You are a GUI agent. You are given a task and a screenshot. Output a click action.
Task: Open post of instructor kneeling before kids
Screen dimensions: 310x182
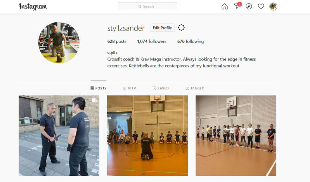(147, 136)
